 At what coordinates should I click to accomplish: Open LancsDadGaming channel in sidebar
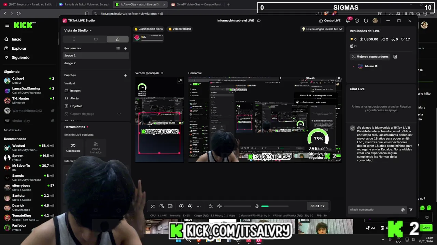pos(29,91)
